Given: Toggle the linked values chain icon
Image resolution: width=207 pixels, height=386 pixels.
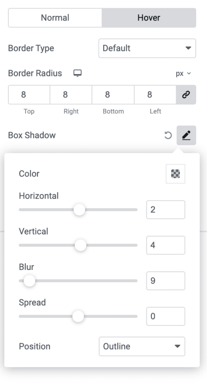Looking at the screenshot, I should pyautogui.click(x=186, y=94).
